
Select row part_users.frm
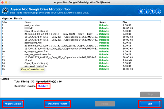point(81,25)
